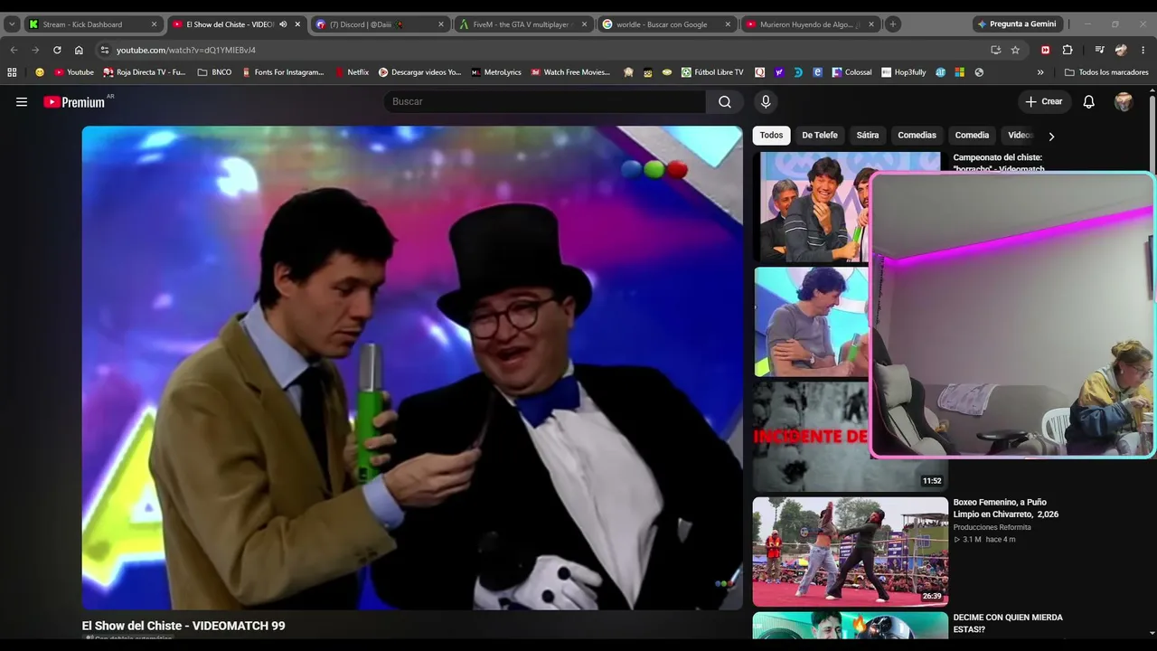Open Boxeo Femenino, a Puño Limpio video title

point(1005,508)
